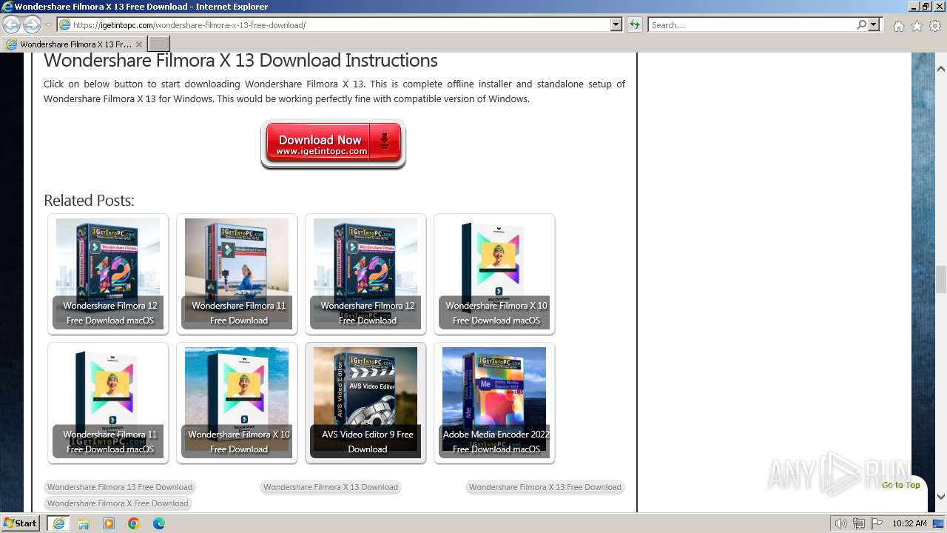Open the Windows Start button
The image size is (947, 533).
pos(21,523)
